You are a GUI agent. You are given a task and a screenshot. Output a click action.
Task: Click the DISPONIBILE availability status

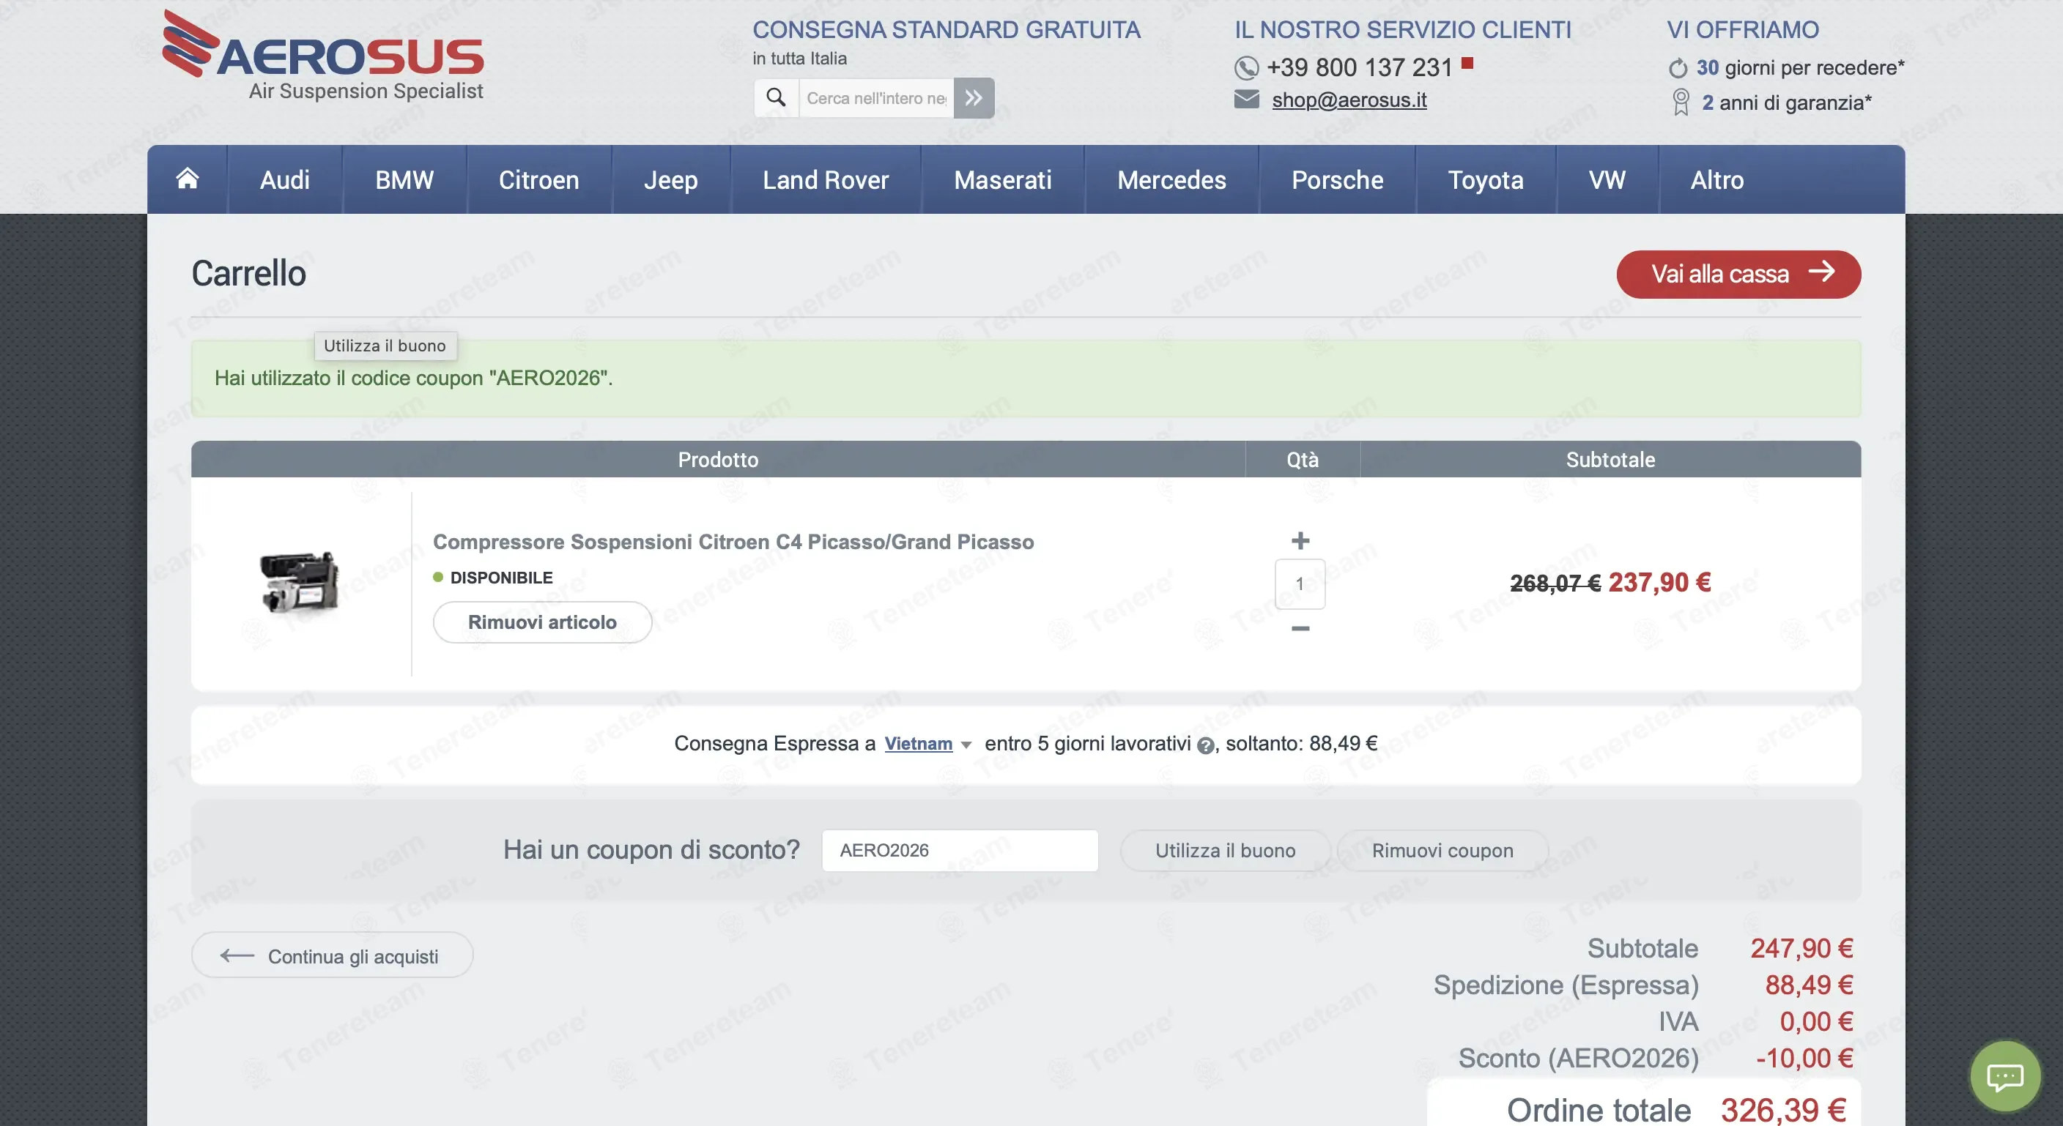click(501, 578)
